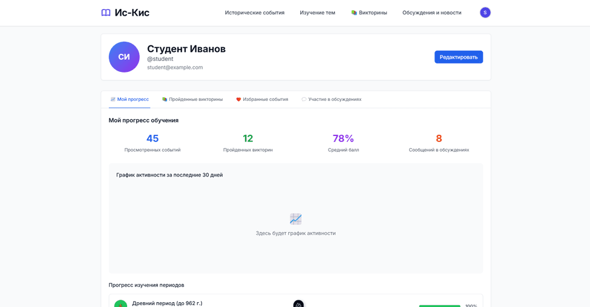Click the activity chart placeholder icon
Image resolution: width=590 pixels, height=307 pixels.
point(296,219)
